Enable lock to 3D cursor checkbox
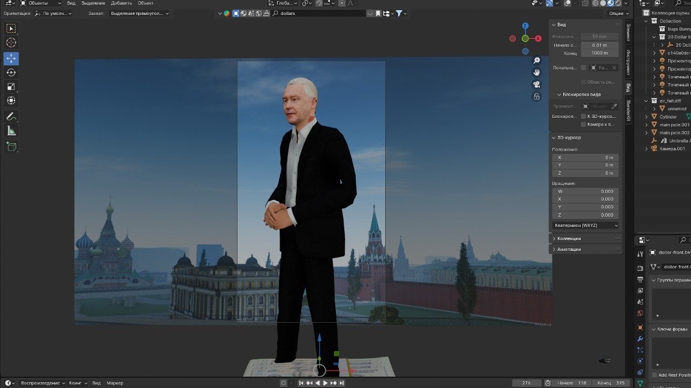Image resolution: width=691 pixels, height=388 pixels. tap(584, 117)
